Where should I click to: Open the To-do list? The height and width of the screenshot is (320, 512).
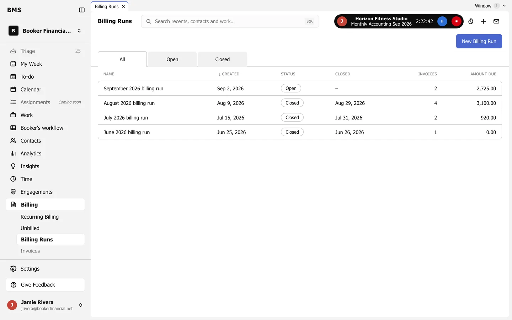pyautogui.click(x=45, y=77)
